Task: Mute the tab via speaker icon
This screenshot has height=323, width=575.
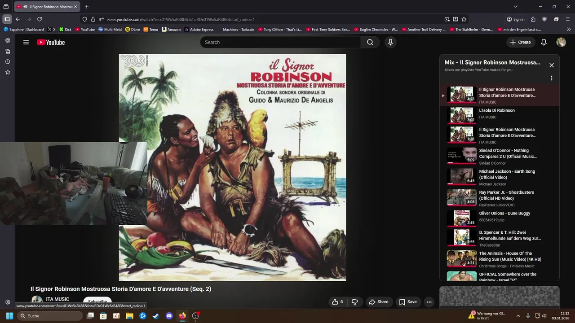Action: tap(25, 7)
